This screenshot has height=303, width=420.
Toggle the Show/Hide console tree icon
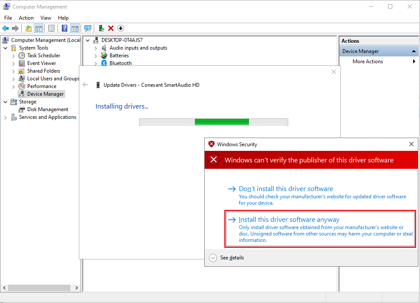point(39,28)
